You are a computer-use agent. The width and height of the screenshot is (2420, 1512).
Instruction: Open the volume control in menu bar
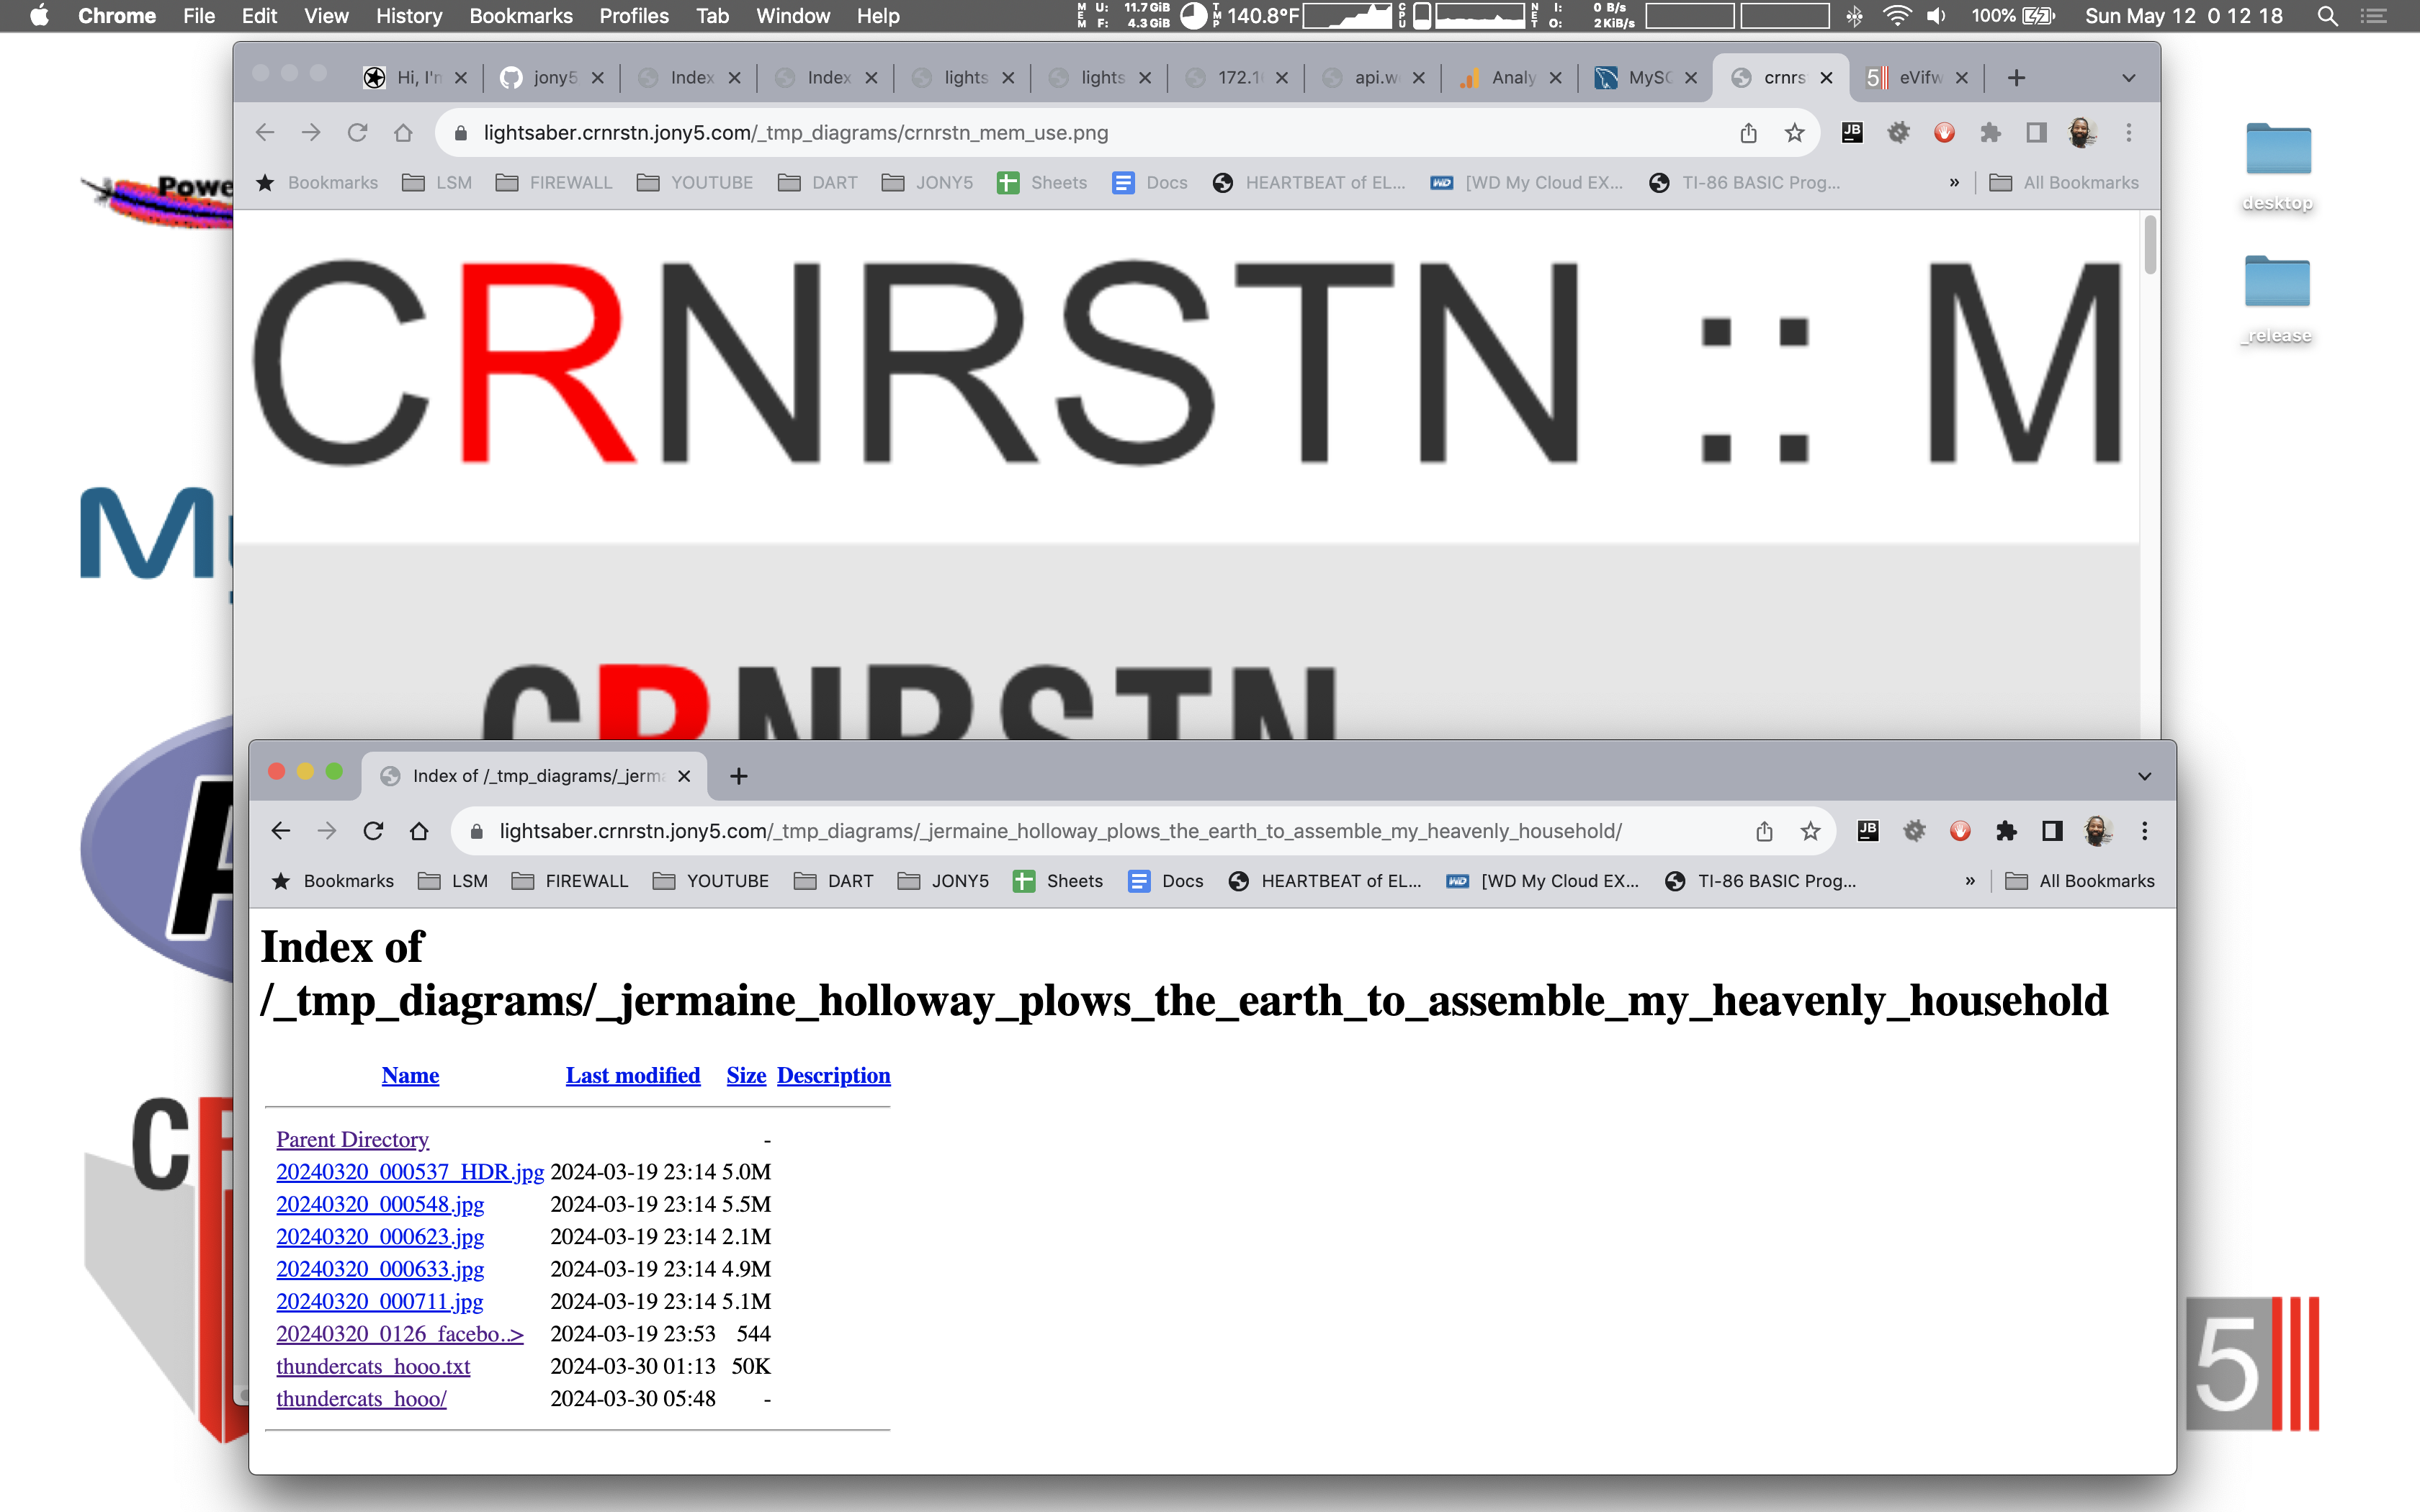[x=1936, y=16]
